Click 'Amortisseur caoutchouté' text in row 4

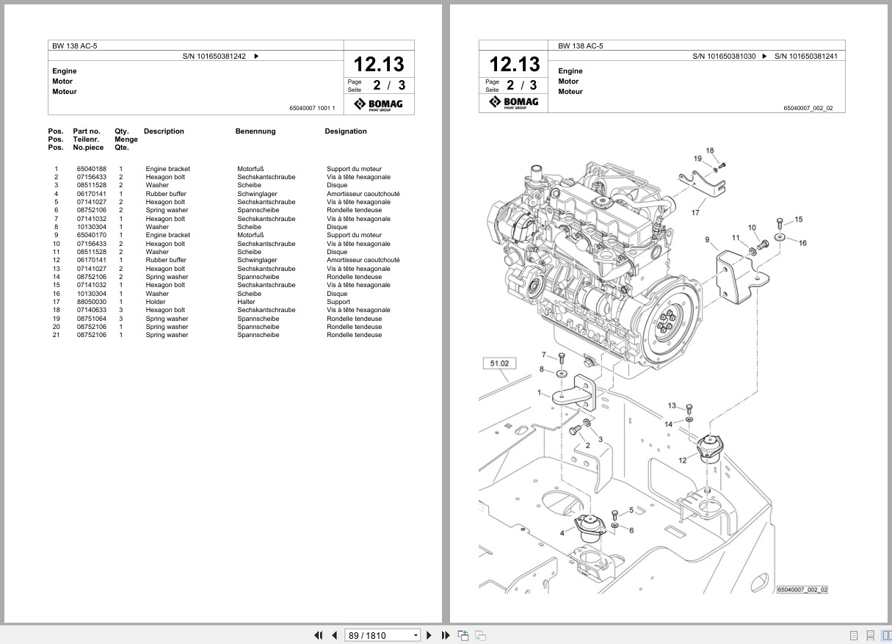pyautogui.click(x=363, y=194)
